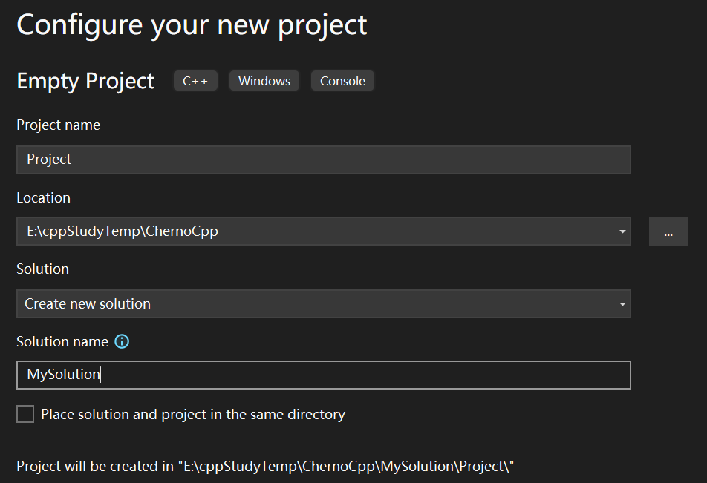Expand the Solution dropdown arrow
Screen dimensions: 707x483
tap(622, 304)
